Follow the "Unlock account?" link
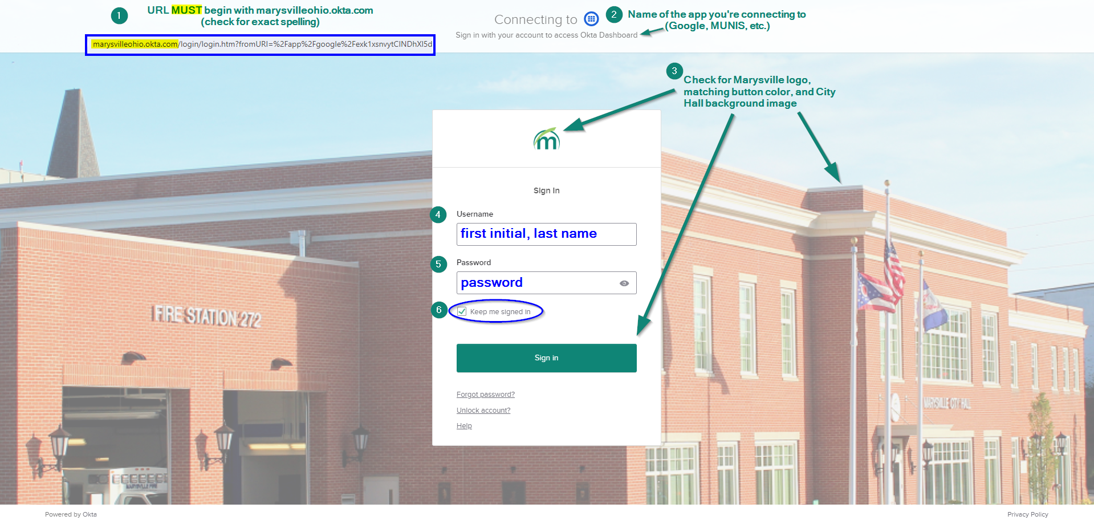 pyautogui.click(x=483, y=411)
